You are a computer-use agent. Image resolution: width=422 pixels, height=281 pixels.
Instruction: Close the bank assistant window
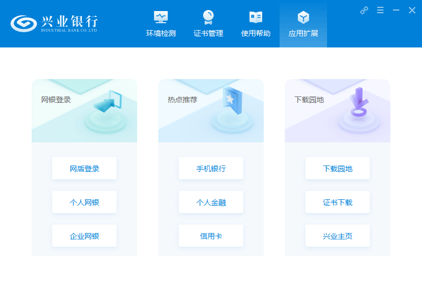(x=412, y=10)
